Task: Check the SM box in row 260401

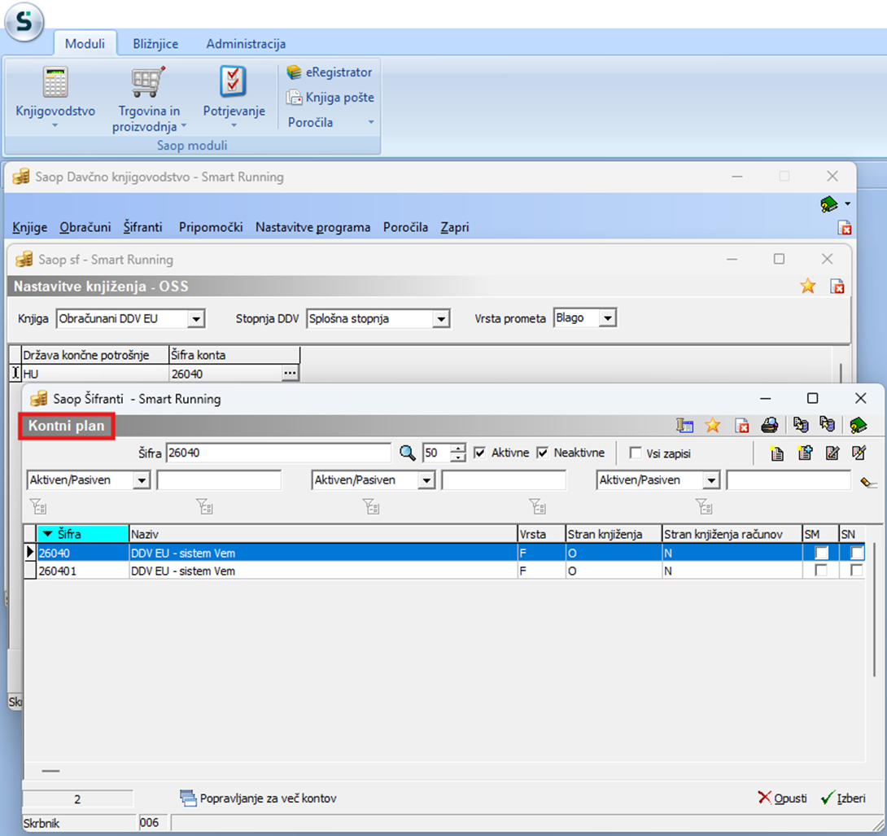Action: pos(821,571)
